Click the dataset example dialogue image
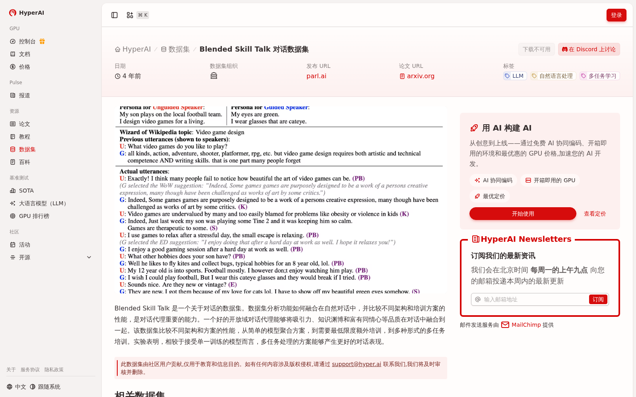Screen dimensions: 636x397 coord(281,200)
